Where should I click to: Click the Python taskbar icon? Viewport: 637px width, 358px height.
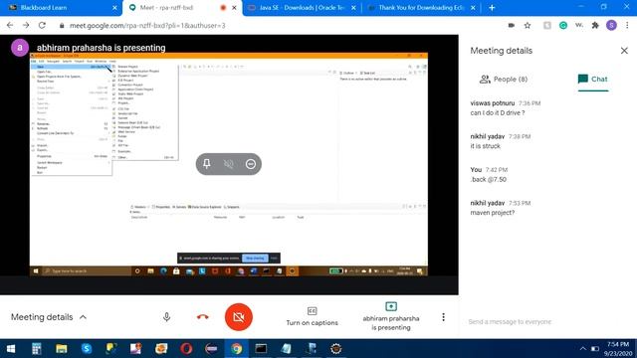tap(111, 349)
